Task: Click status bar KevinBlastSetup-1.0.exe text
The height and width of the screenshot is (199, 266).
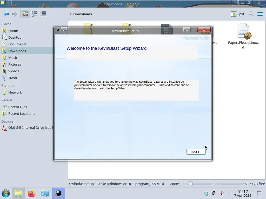Action: click(116, 184)
